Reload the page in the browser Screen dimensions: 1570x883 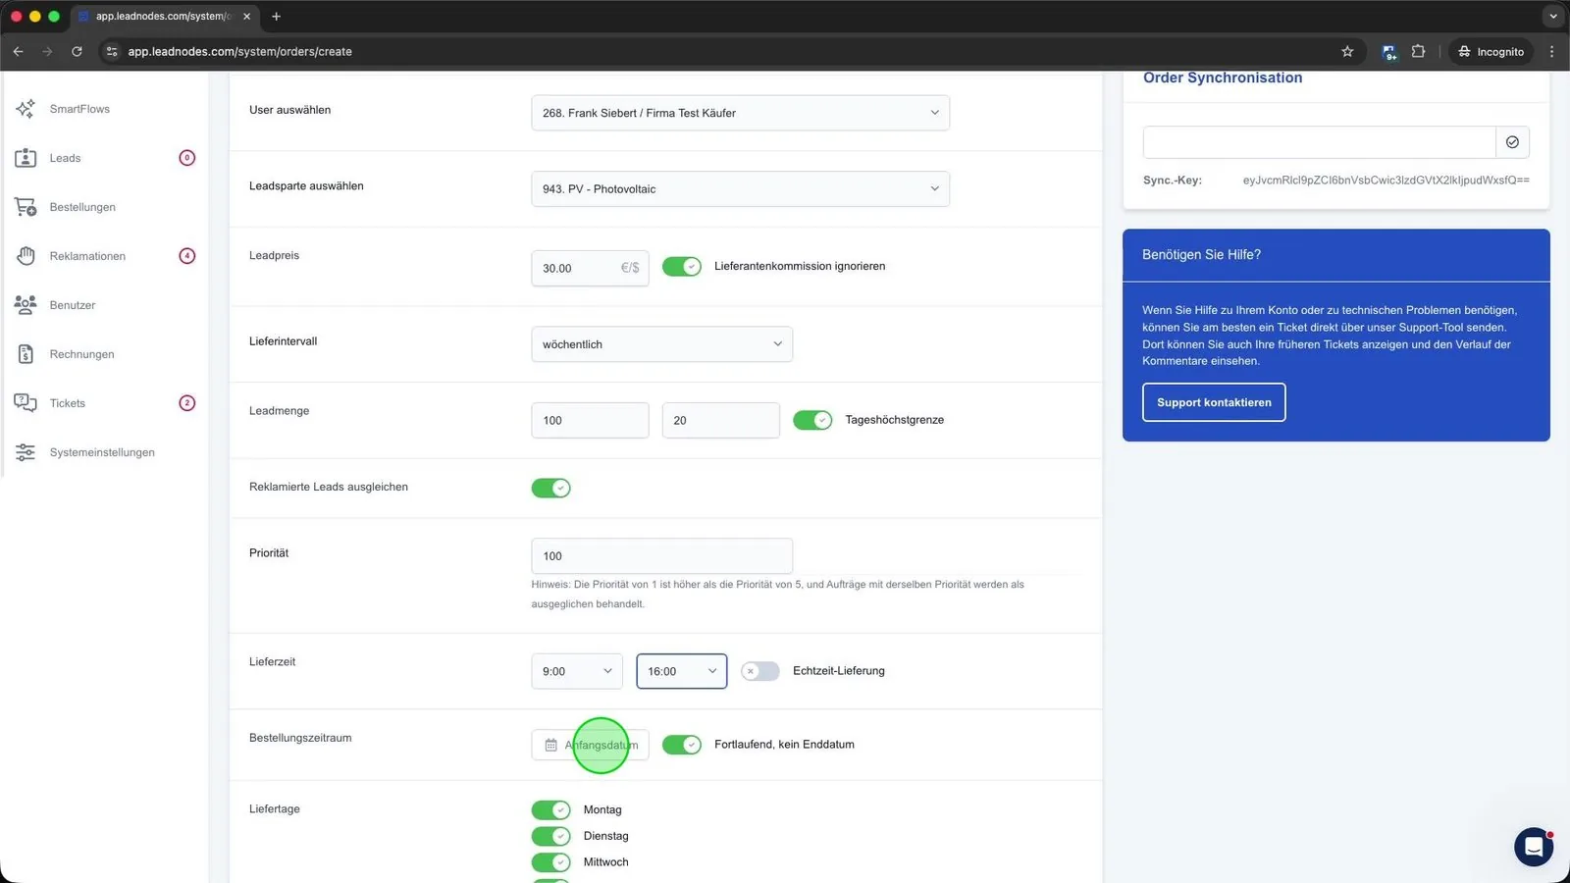[77, 51]
